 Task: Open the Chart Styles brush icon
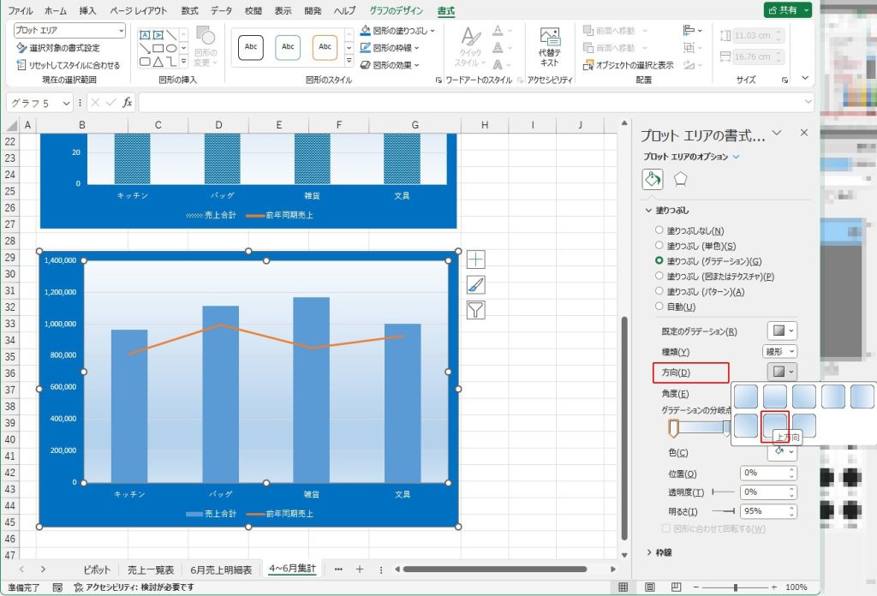(x=475, y=284)
